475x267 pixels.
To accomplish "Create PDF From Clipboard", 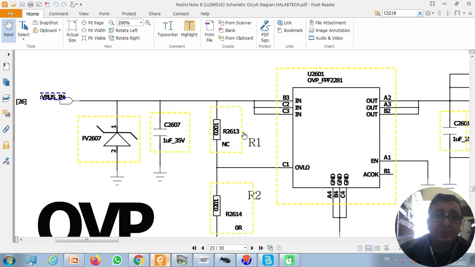I will click(x=236, y=38).
